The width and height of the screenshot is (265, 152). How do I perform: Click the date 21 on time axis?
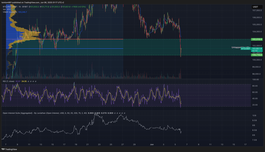coord(87,145)
